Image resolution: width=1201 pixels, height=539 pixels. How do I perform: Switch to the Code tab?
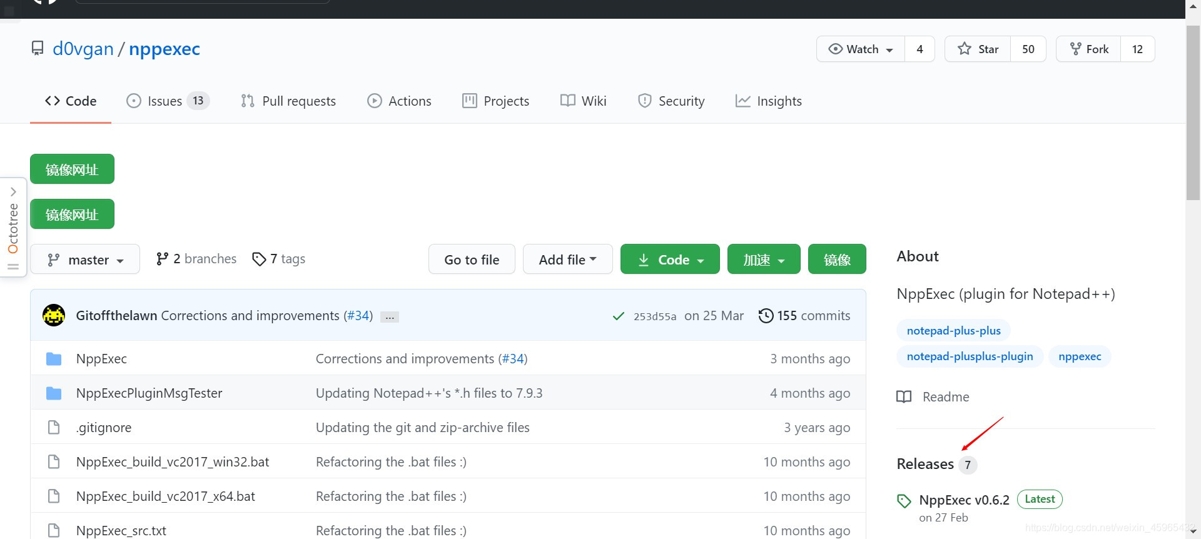[71, 101]
